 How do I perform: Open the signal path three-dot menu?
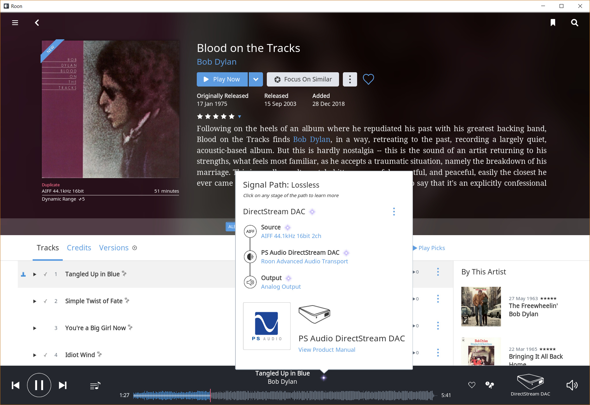pos(394,212)
